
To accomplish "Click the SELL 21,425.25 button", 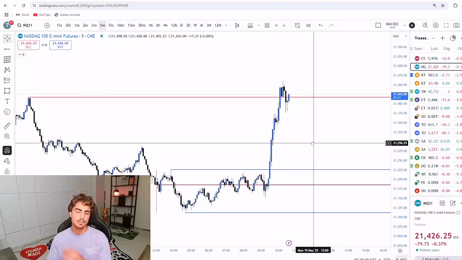I will click(x=28, y=44).
